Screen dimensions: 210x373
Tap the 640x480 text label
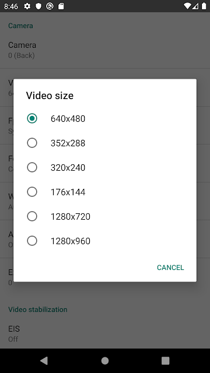click(x=68, y=118)
